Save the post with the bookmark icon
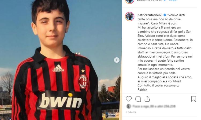Image resolution: width=201 pixels, height=120 pixels. 193,99
